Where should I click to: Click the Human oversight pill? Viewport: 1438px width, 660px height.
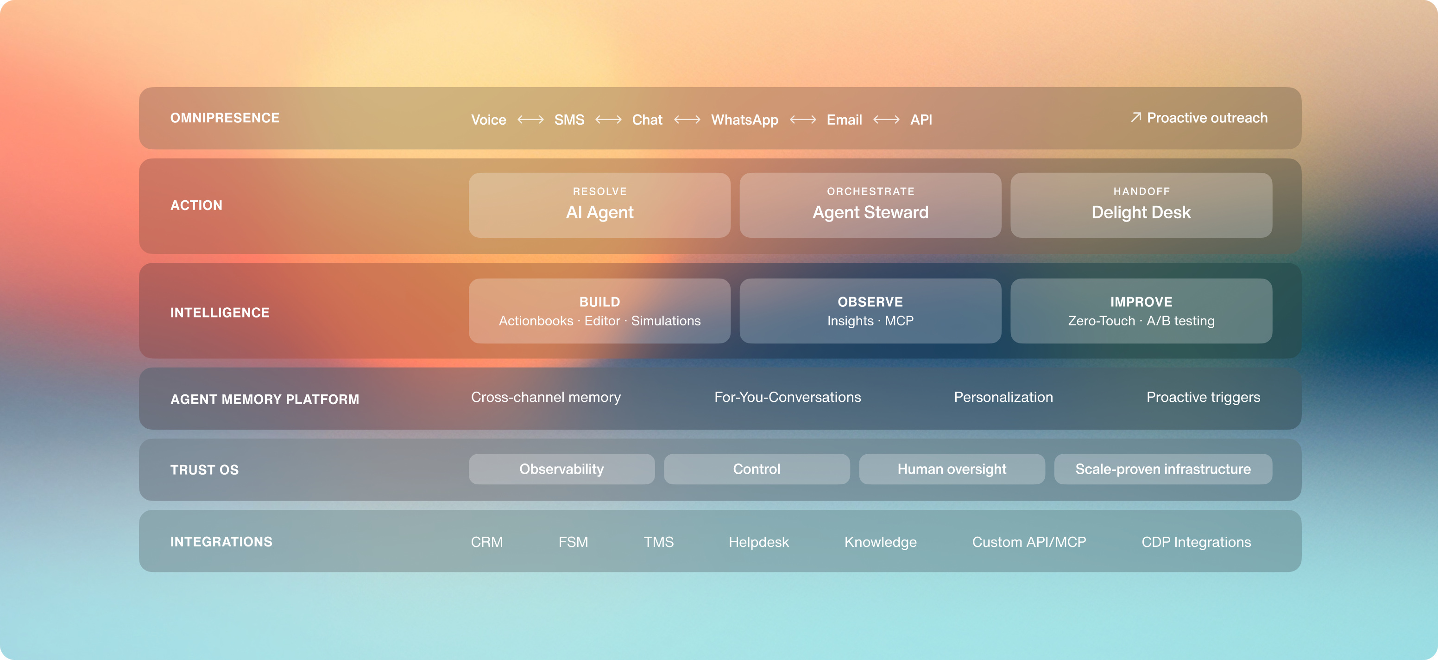point(952,469)
